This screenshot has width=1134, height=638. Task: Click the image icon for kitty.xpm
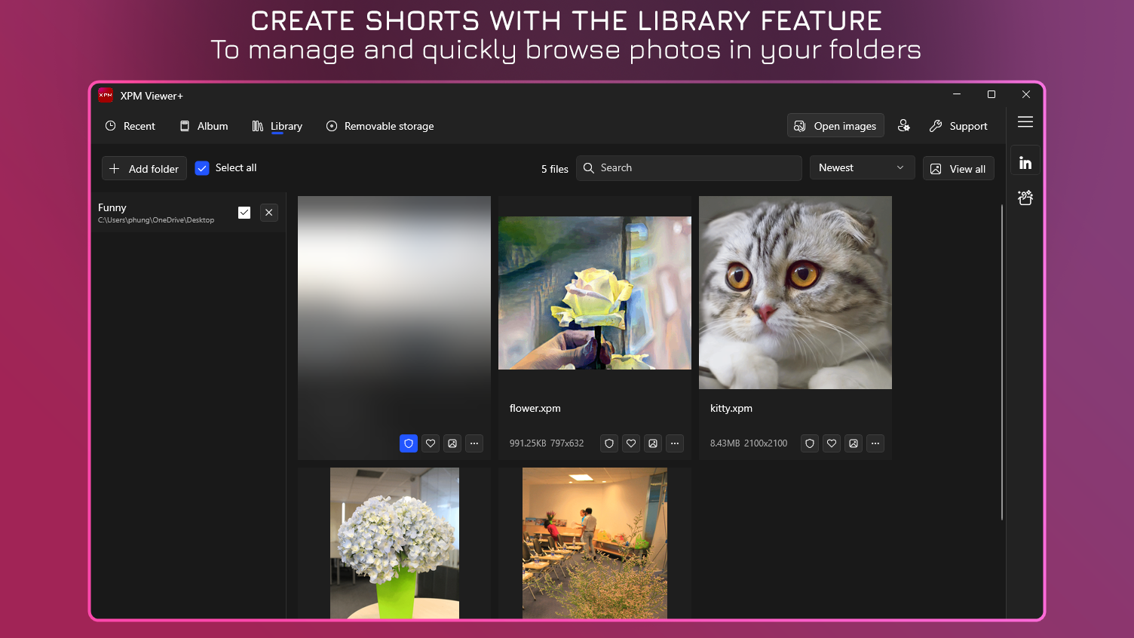point(854,443)
